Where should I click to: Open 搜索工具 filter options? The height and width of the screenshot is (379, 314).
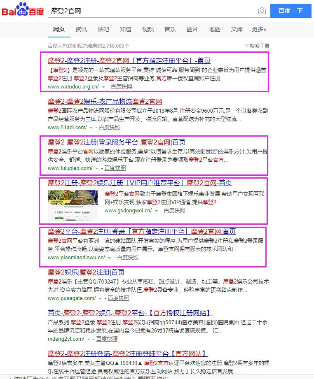click(257, 46)
